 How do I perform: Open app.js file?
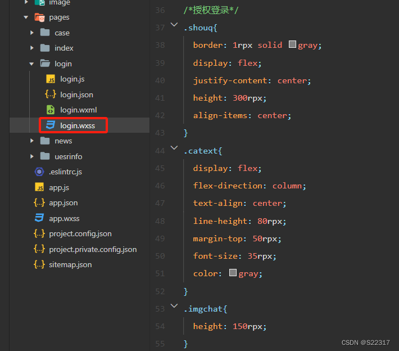click(59, 188)
